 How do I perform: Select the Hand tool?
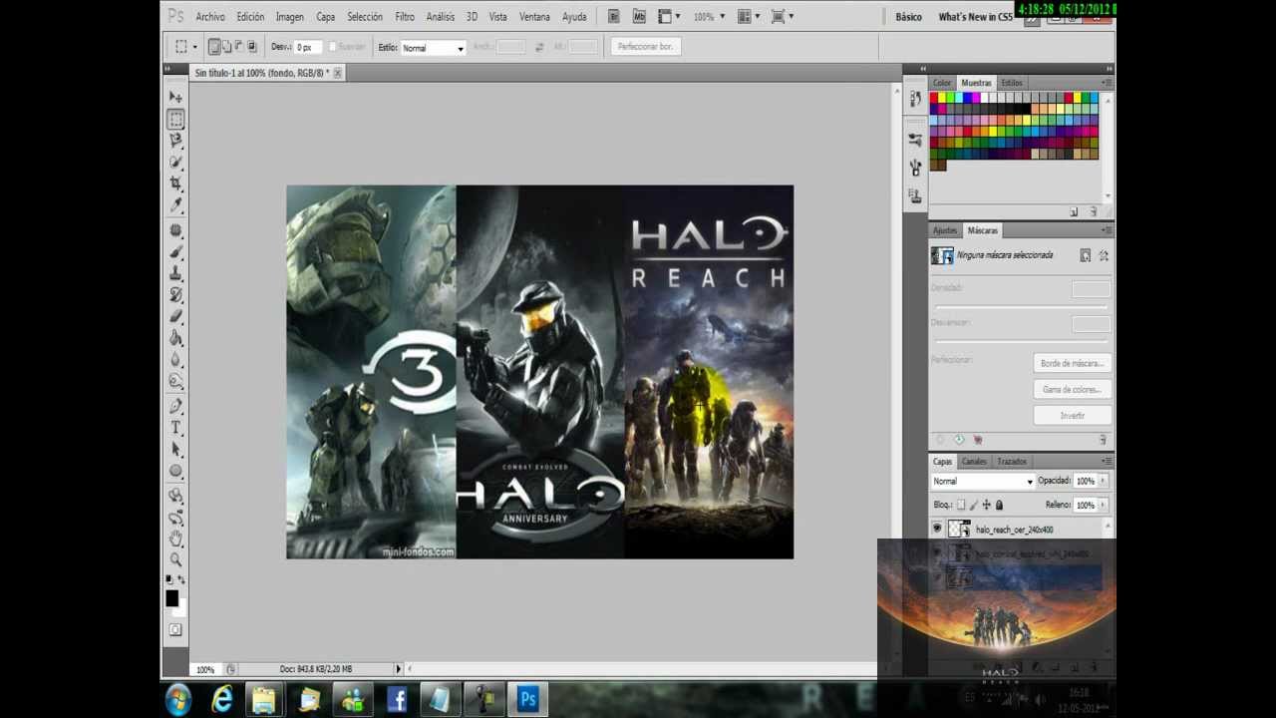click(x=175, y=538)
